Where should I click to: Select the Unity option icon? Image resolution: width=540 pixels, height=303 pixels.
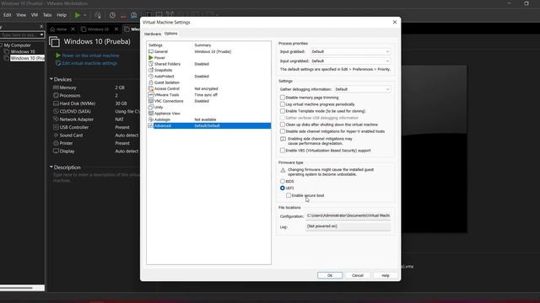pyautogui.click(x=150, y=107)
